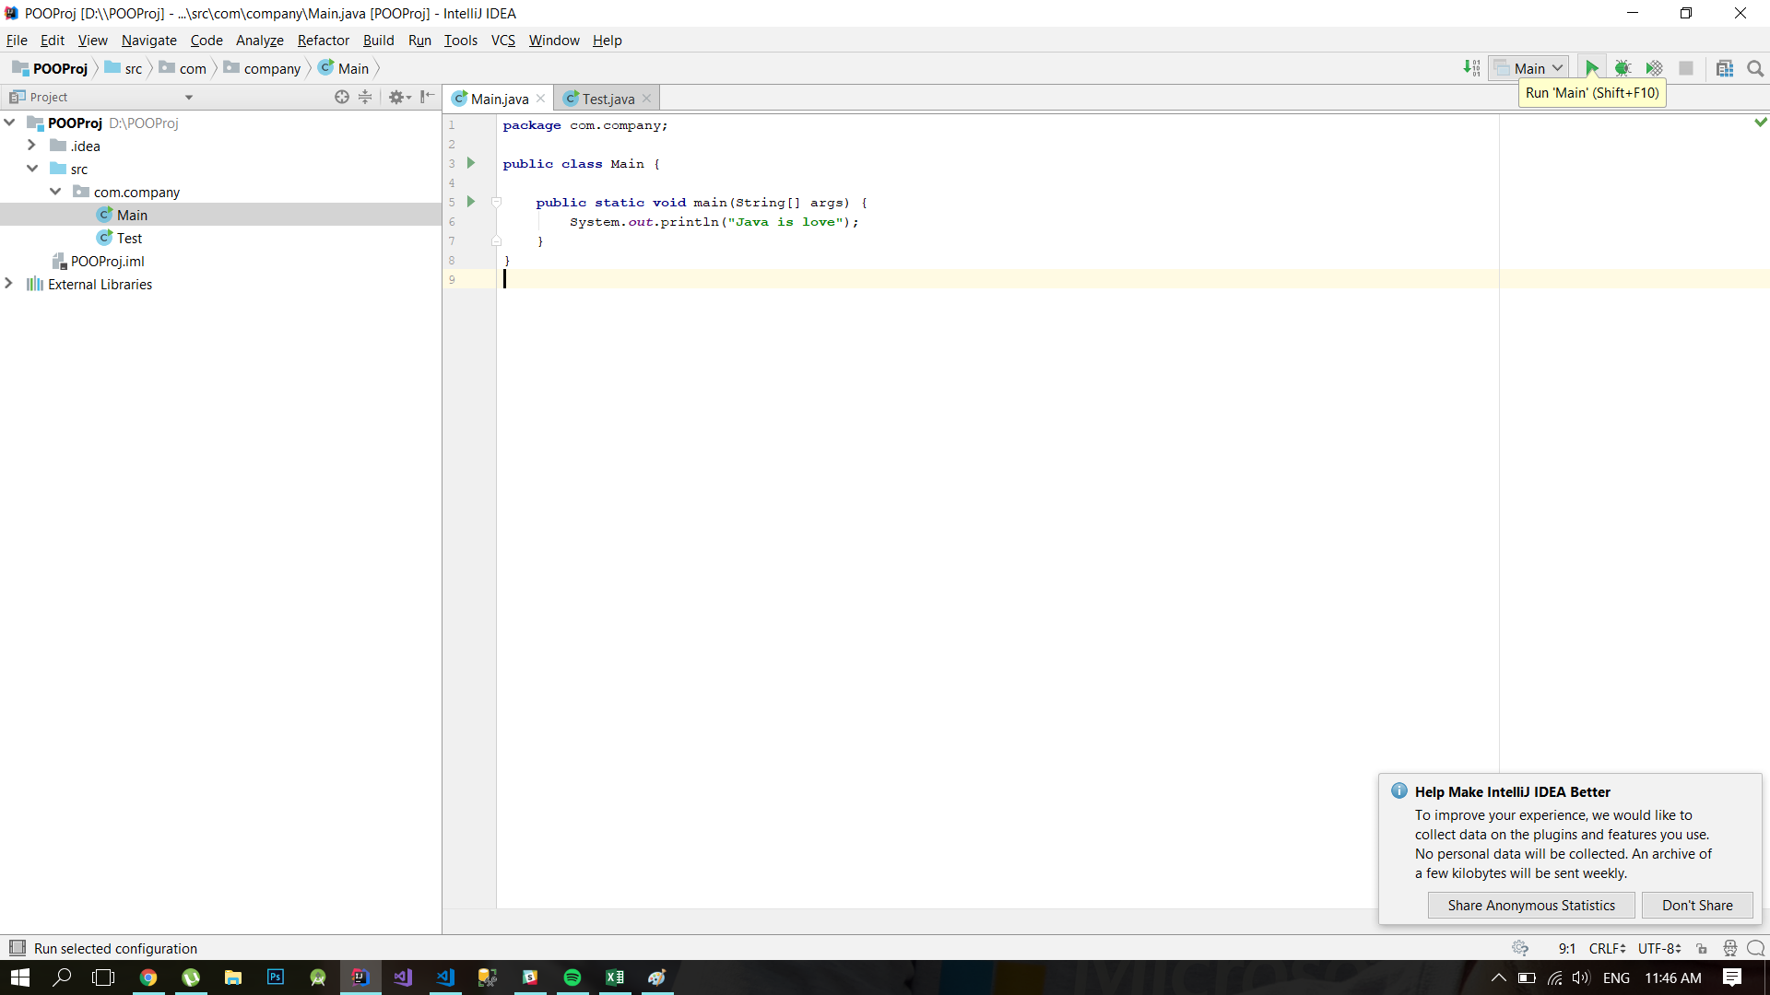
Task: Open the inspections Hector icon in status bar
Action: [x=1730, y=948]
